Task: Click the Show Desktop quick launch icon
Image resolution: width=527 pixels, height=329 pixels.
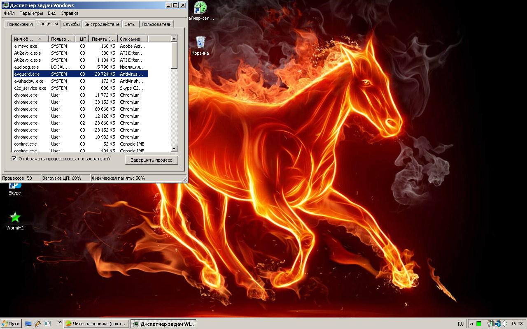Action: click(x=28, y=324)
